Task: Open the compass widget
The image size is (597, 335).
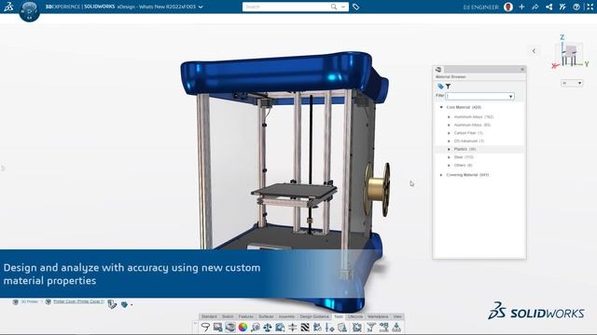Action: coord(29,11)
